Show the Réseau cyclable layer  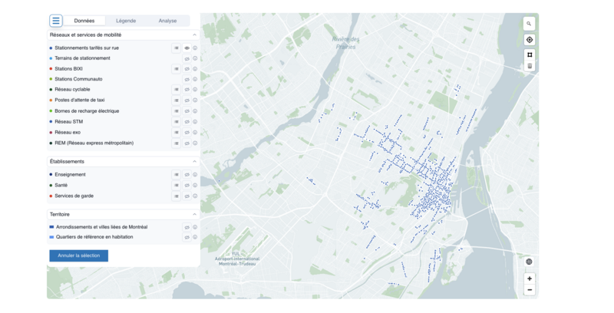point(187,90)
